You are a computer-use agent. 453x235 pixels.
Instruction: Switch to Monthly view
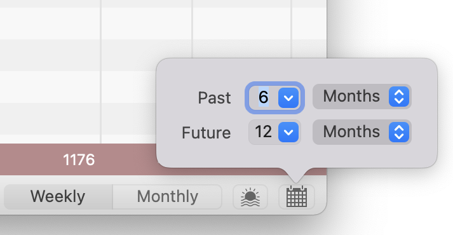pos(167,197)
